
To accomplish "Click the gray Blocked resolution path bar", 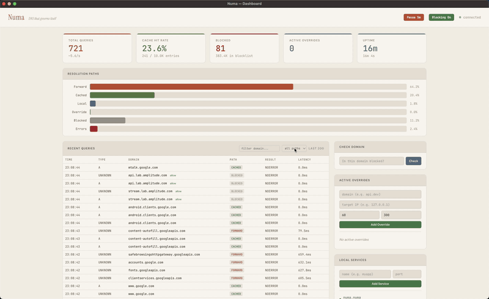I will coord(108,120).
